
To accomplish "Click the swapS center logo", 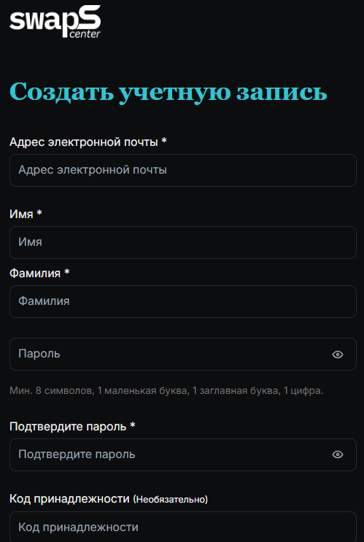I will pos(55,21).
